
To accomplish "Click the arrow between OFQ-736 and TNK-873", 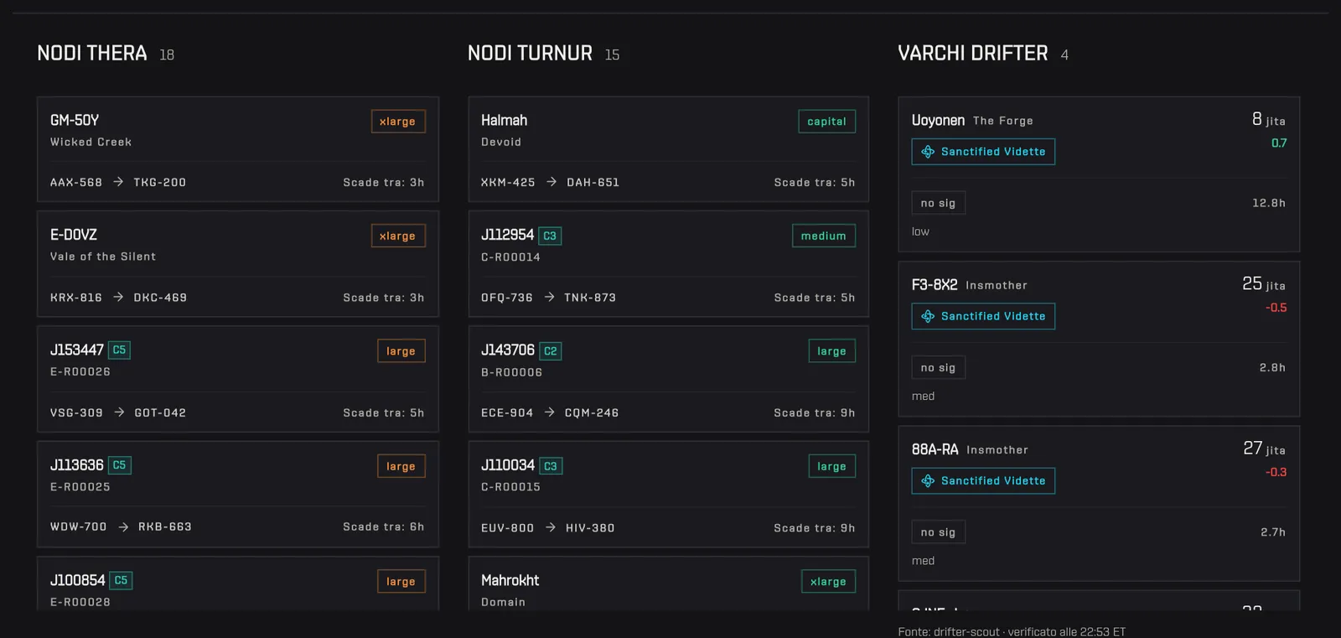I will [549, 297].
